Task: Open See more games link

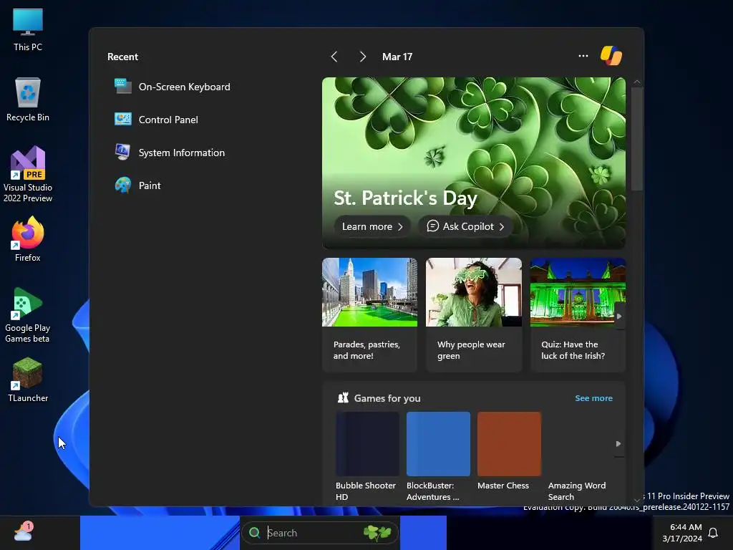Action: point(593,398)
